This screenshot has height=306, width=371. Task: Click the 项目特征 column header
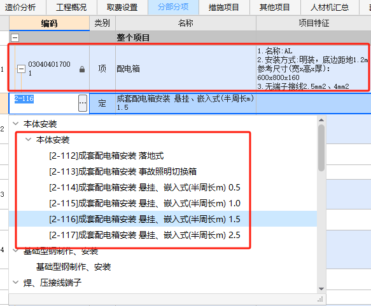(x=314, y=23)
